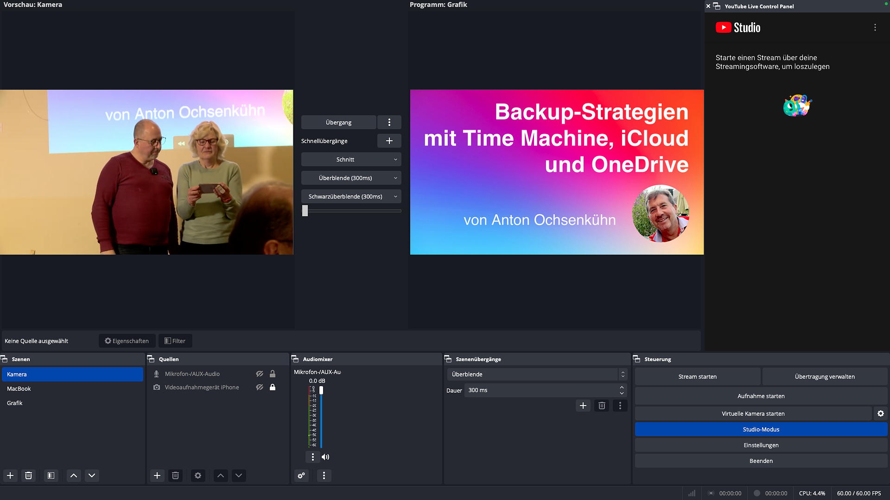The height and width of the screenshot is (500, 890).
Task: Toggle lock on Videoaufnahmegerät iPhone source
Action: coord(273,387)
